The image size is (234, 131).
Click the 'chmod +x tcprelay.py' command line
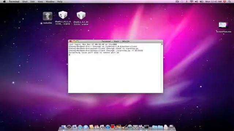[x=103, y=48]
